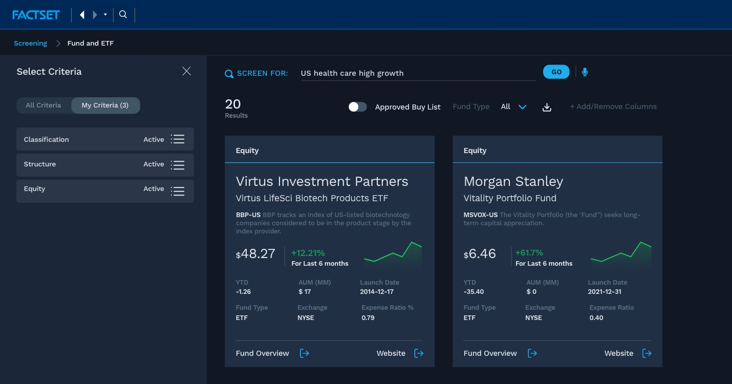732x384 pixels.
Task: Click the navigate back arrow
Action: coord(82,14)
